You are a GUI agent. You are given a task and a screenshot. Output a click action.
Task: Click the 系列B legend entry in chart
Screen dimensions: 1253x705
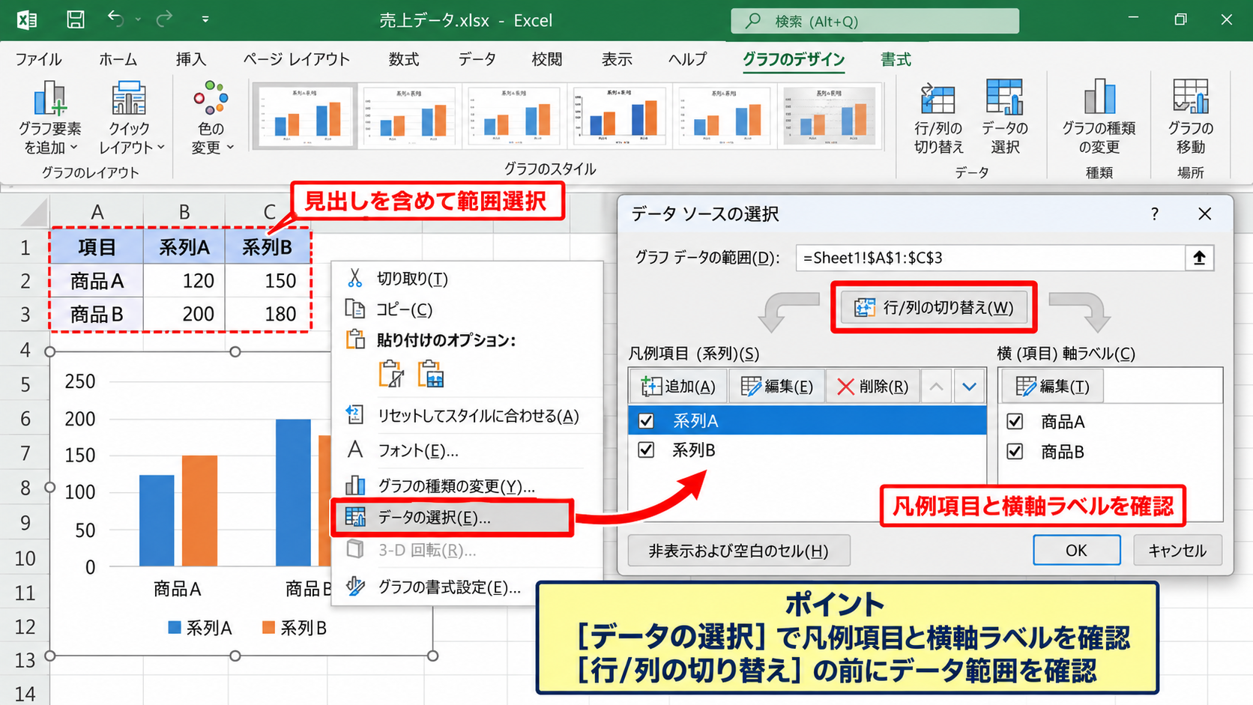tap(295, 628)
